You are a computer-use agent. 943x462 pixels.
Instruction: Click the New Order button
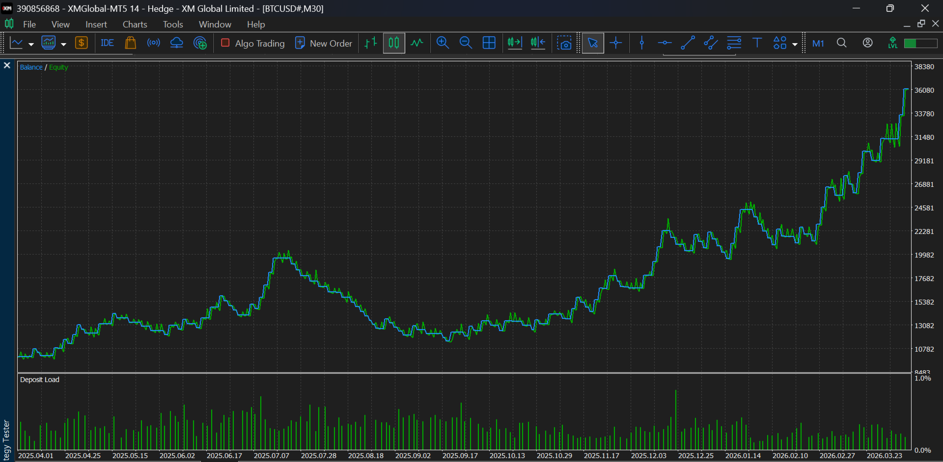pos(324,43)
